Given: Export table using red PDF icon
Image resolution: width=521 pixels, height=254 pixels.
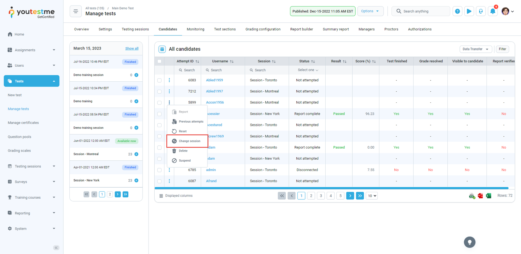Looking at the screenshot, I should click(x=480, y=196).
